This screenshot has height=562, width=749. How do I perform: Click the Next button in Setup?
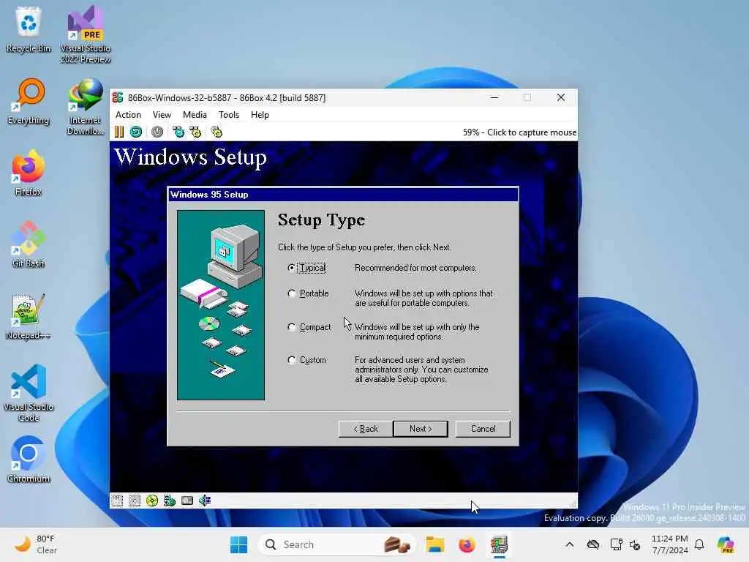click(x=421, y=429)
